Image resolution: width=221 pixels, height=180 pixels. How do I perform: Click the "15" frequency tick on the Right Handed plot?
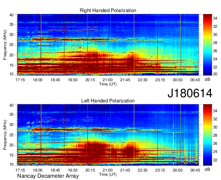click(x=11, y=65)
